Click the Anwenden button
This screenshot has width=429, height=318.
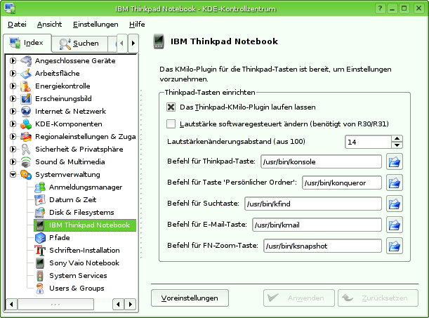(299, 298)
